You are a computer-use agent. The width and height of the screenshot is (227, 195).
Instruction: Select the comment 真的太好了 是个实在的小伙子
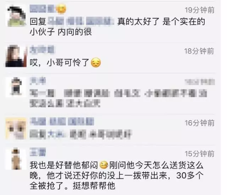117,27
